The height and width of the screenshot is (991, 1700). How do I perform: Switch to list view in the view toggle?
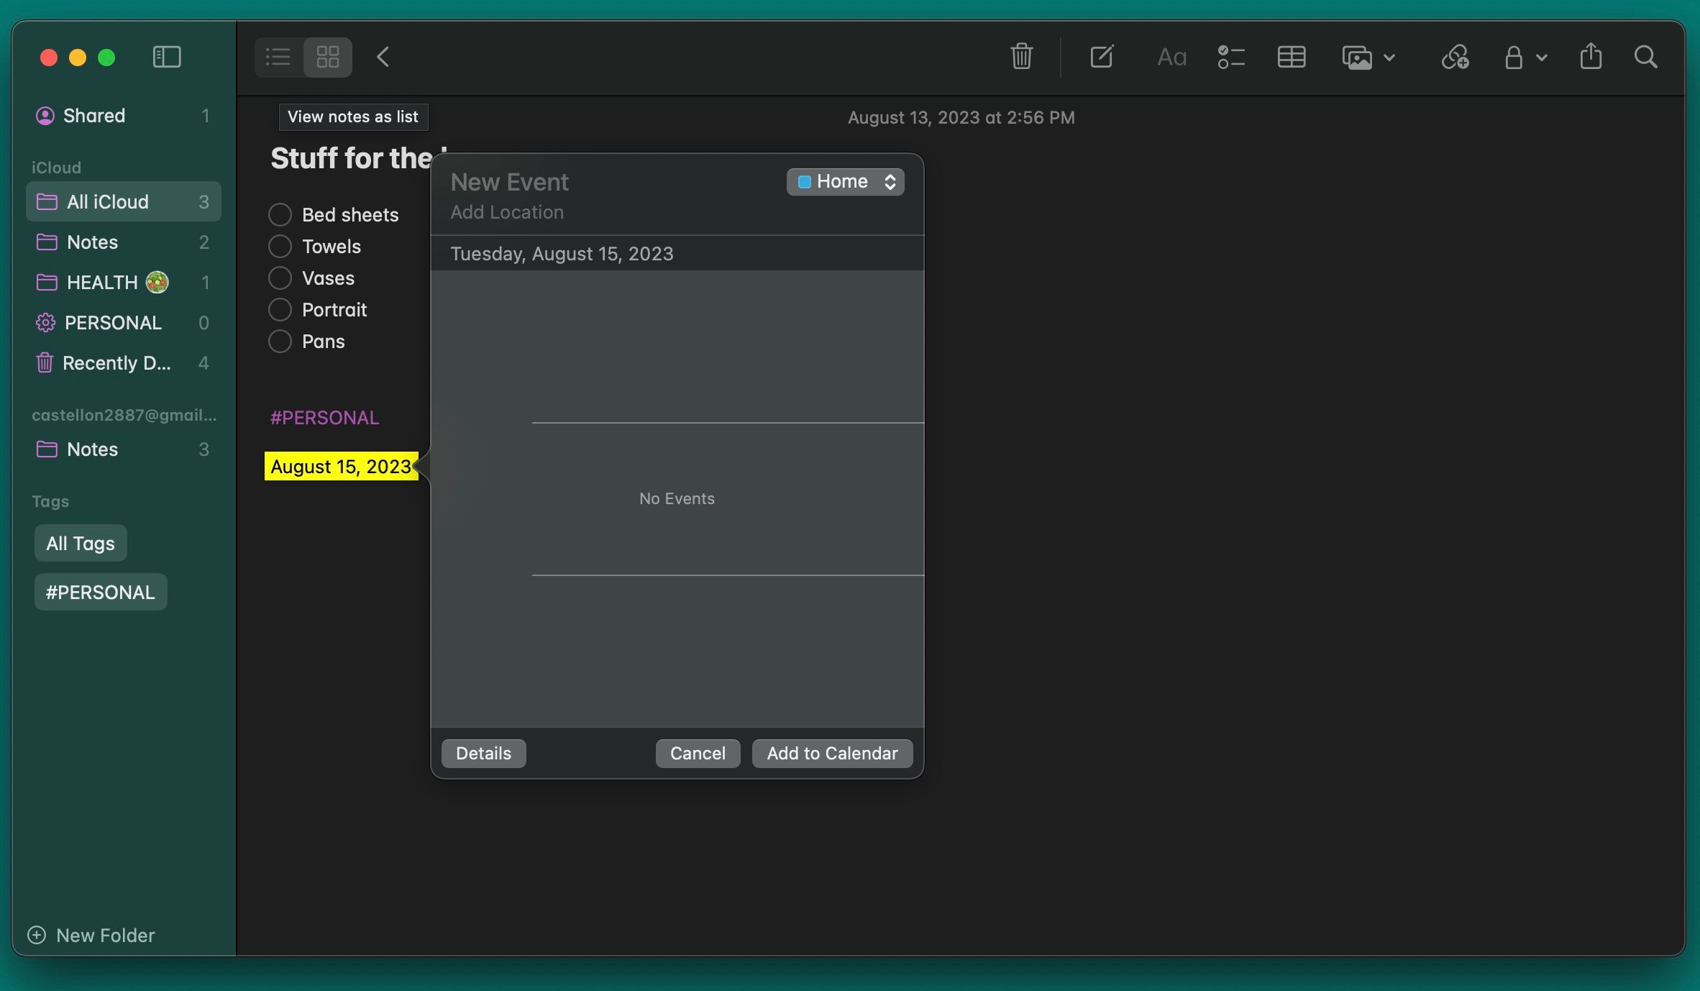tap(278, 57)
